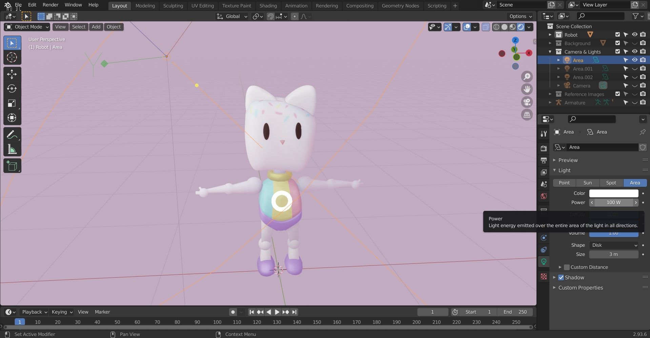Open the Object Mode dropdown
The width and height of the screenshot is (650, 338).
point(27,27)
